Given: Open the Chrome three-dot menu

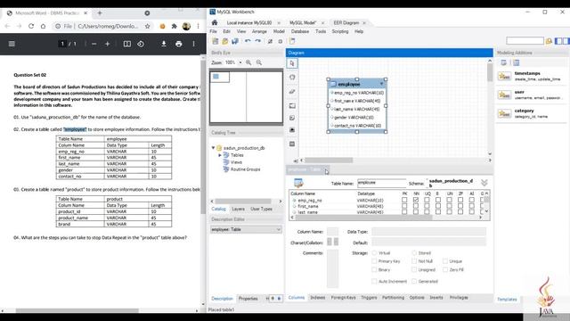Looking at the screenshot, I should click(x=198, y=26).
